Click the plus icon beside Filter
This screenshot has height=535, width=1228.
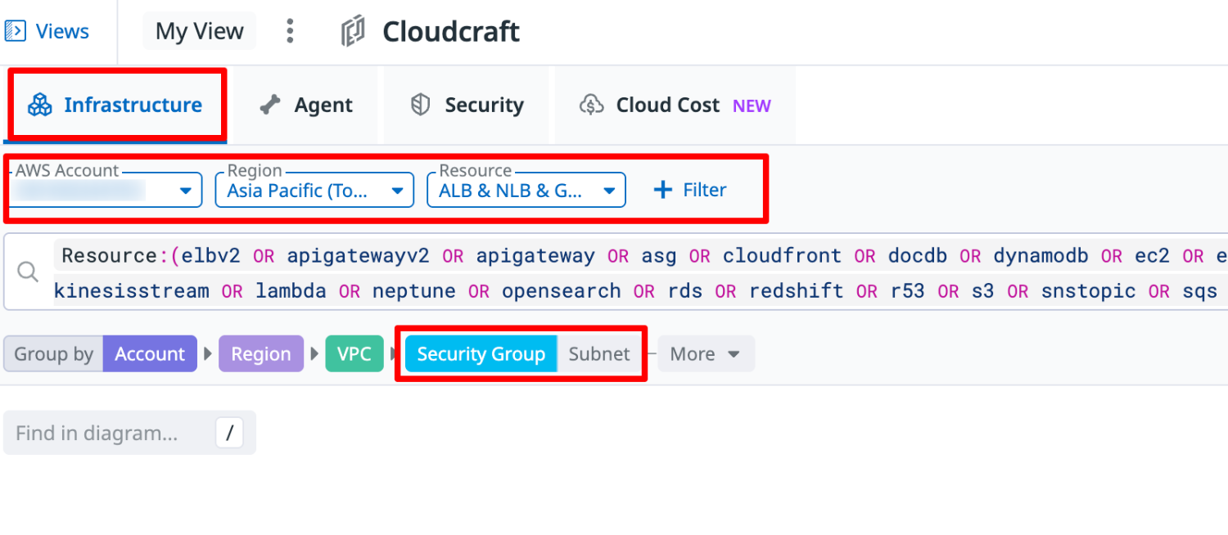662,190
